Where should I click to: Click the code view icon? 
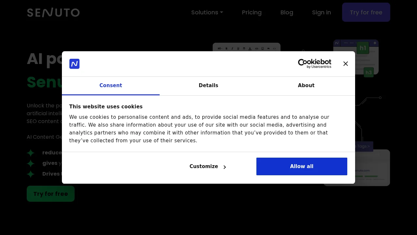click(x=274, y=48)
